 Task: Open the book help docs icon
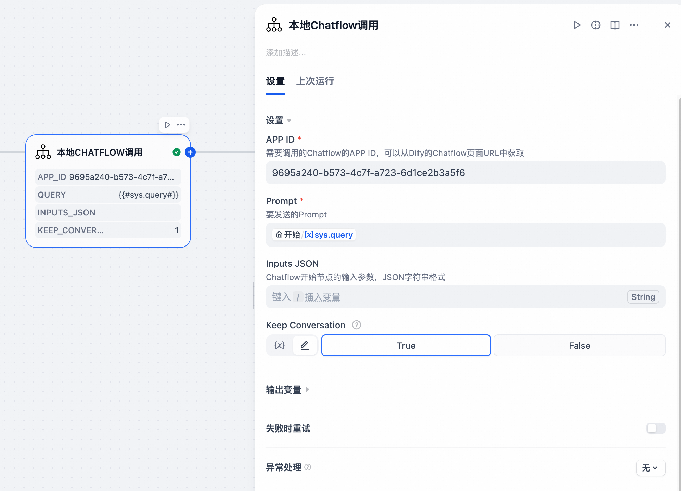click(x=615, y=25)
